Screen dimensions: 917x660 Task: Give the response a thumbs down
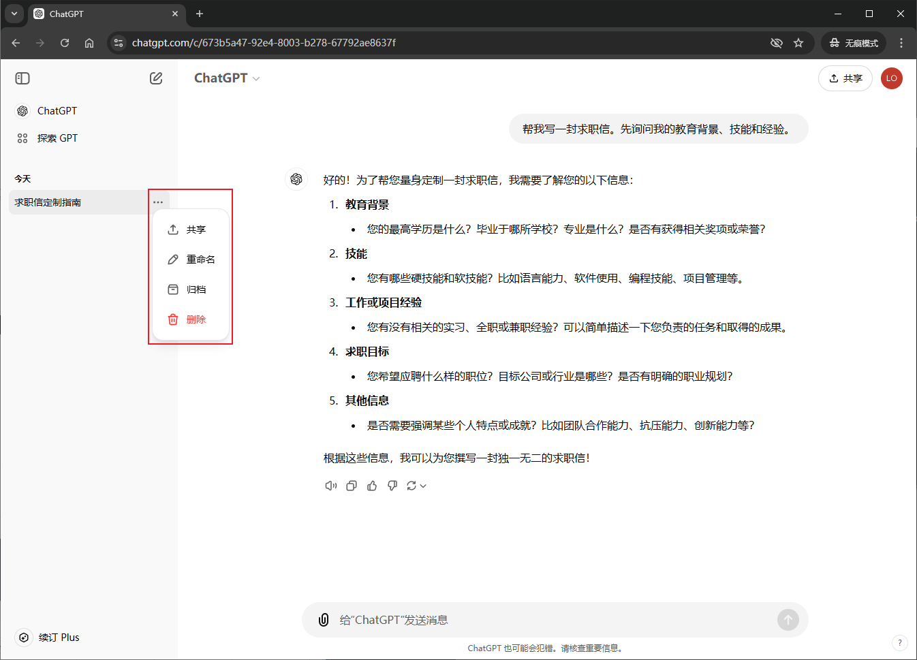[x=392, y=486]
